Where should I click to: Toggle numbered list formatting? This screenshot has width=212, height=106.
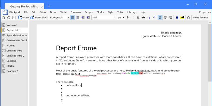point(78,17)
